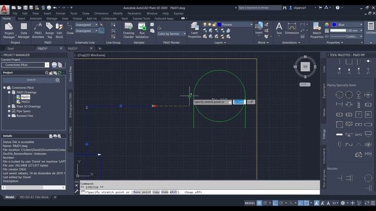Click the keyword search input field
This screenshot has height=211, width=376.
260,8
